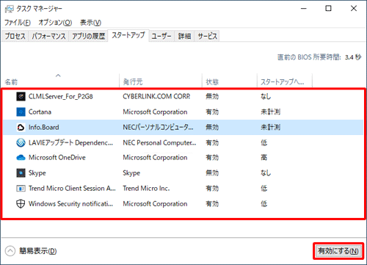
Task: Open the ファイル(F) menu
Action: 18,23
